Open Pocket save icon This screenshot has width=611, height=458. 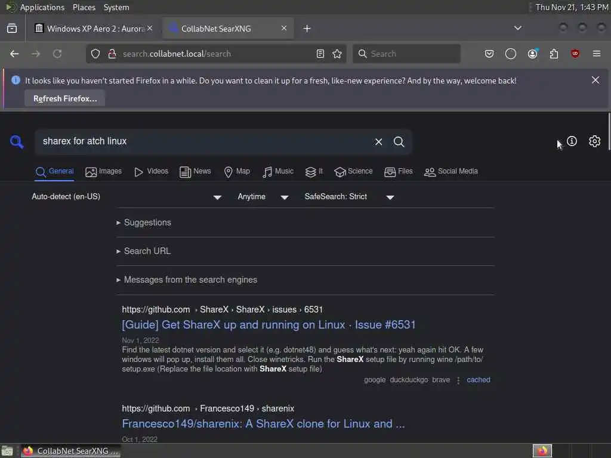pos(489,54)
